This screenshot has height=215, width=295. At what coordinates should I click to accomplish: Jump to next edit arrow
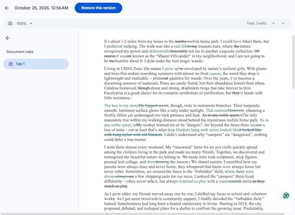coord(283,23)
